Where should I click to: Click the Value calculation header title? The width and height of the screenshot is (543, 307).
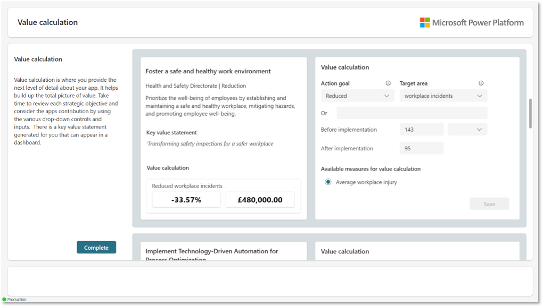[48, 22]
